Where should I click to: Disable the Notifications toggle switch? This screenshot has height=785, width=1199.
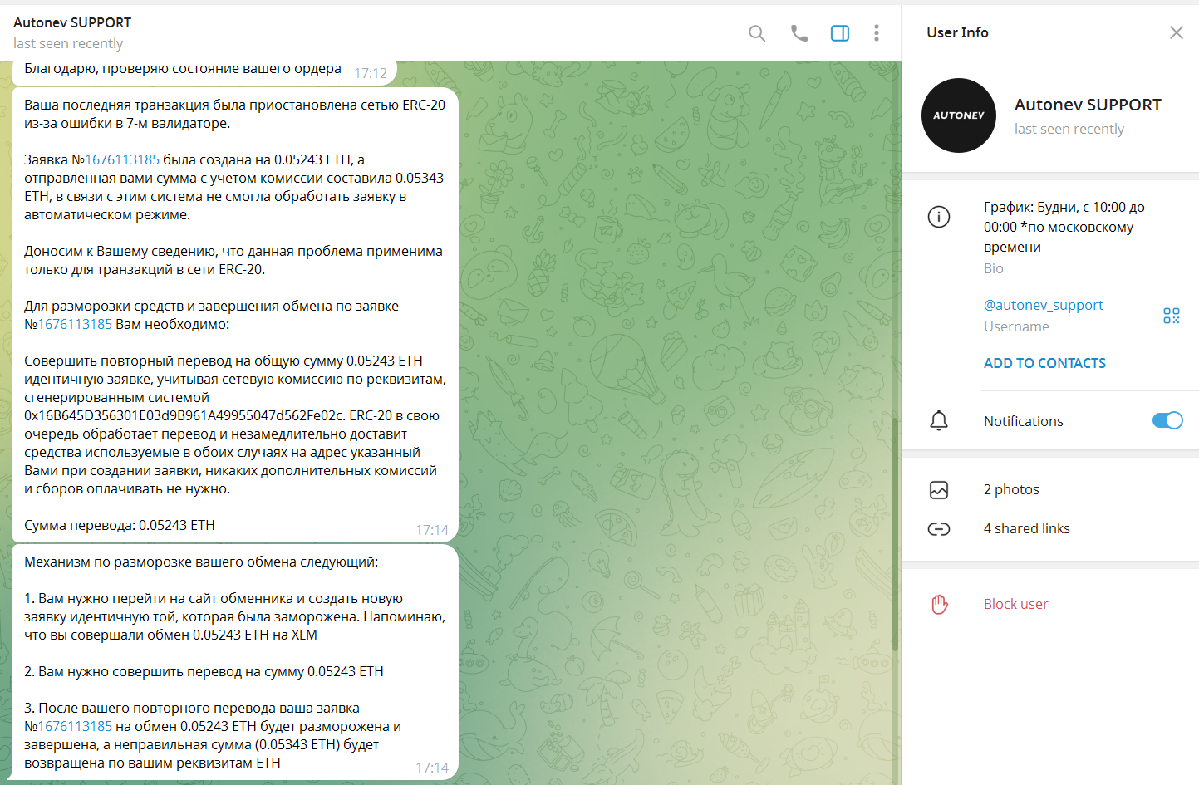(1167, 421)
